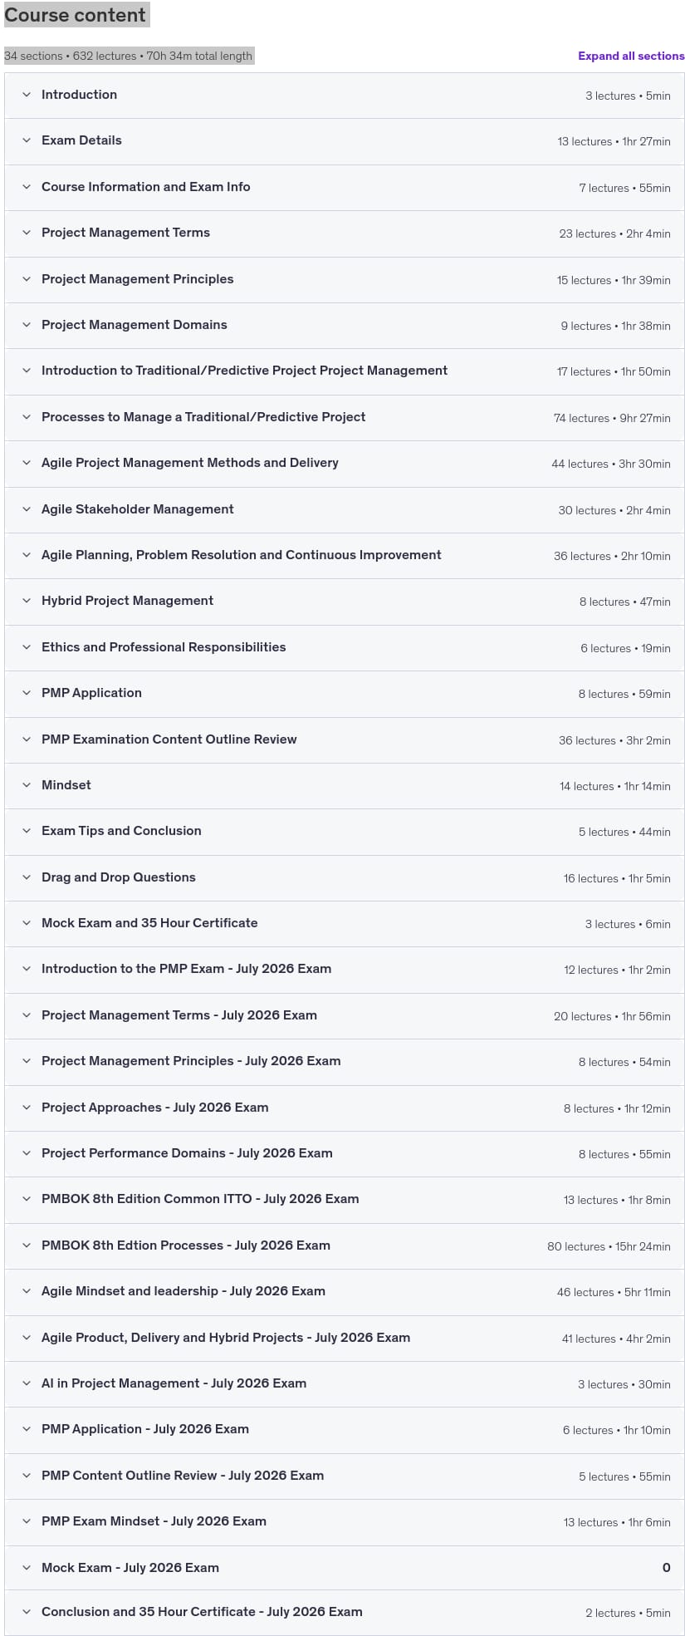Select the '6 lectures • 1hr 10min' label

pos(617,1430)
